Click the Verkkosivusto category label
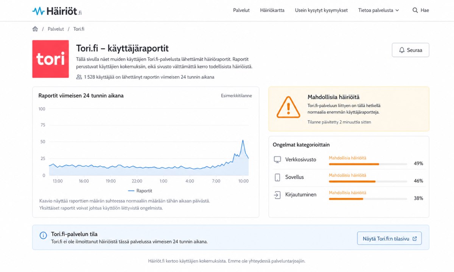The width and height of the screenshot is (454, 272). (x=301, y=159)
